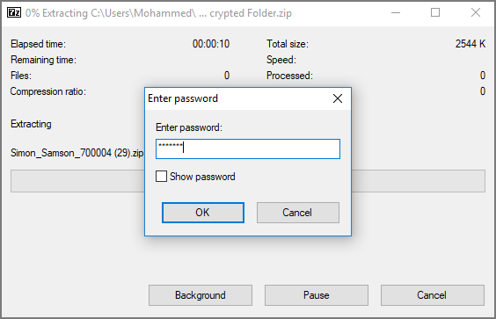Screen dimensions: 496x319
Task: Close the main 7-Zip extracting window
Action: click(476, 12)
